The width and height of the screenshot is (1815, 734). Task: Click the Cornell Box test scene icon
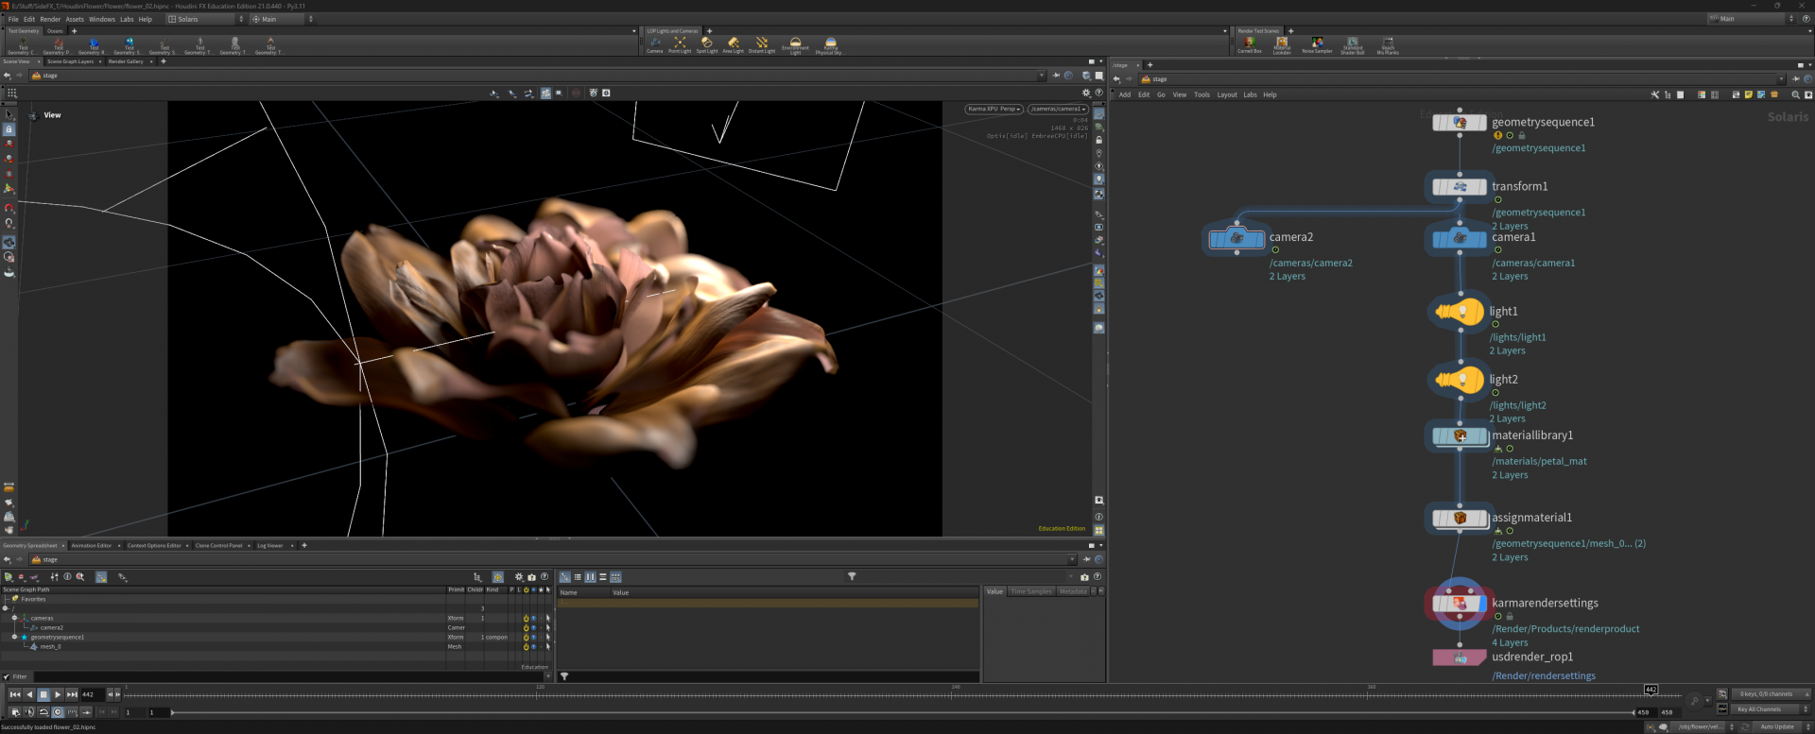pos(1250,43)
